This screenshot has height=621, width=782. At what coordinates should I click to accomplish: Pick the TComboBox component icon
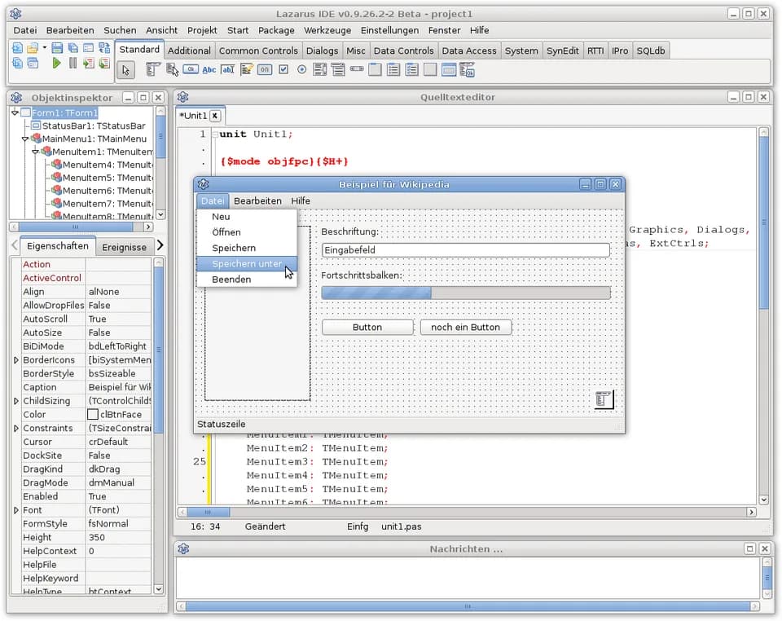338,69
